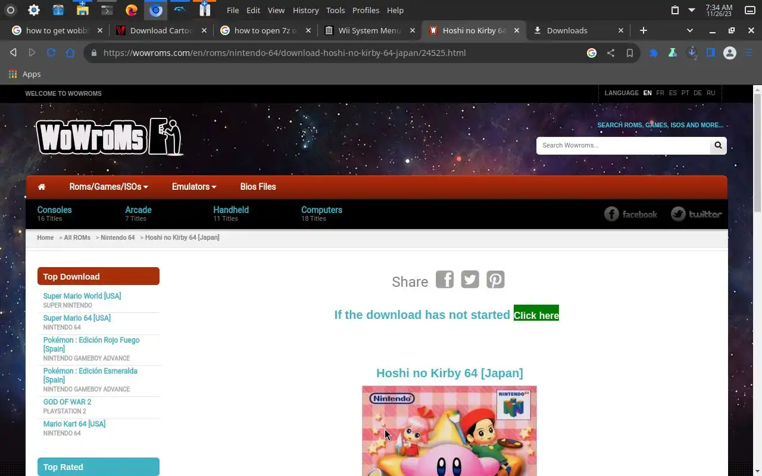Expand the Roms/Games/ISOs dropdown

(x=109, y=187)
